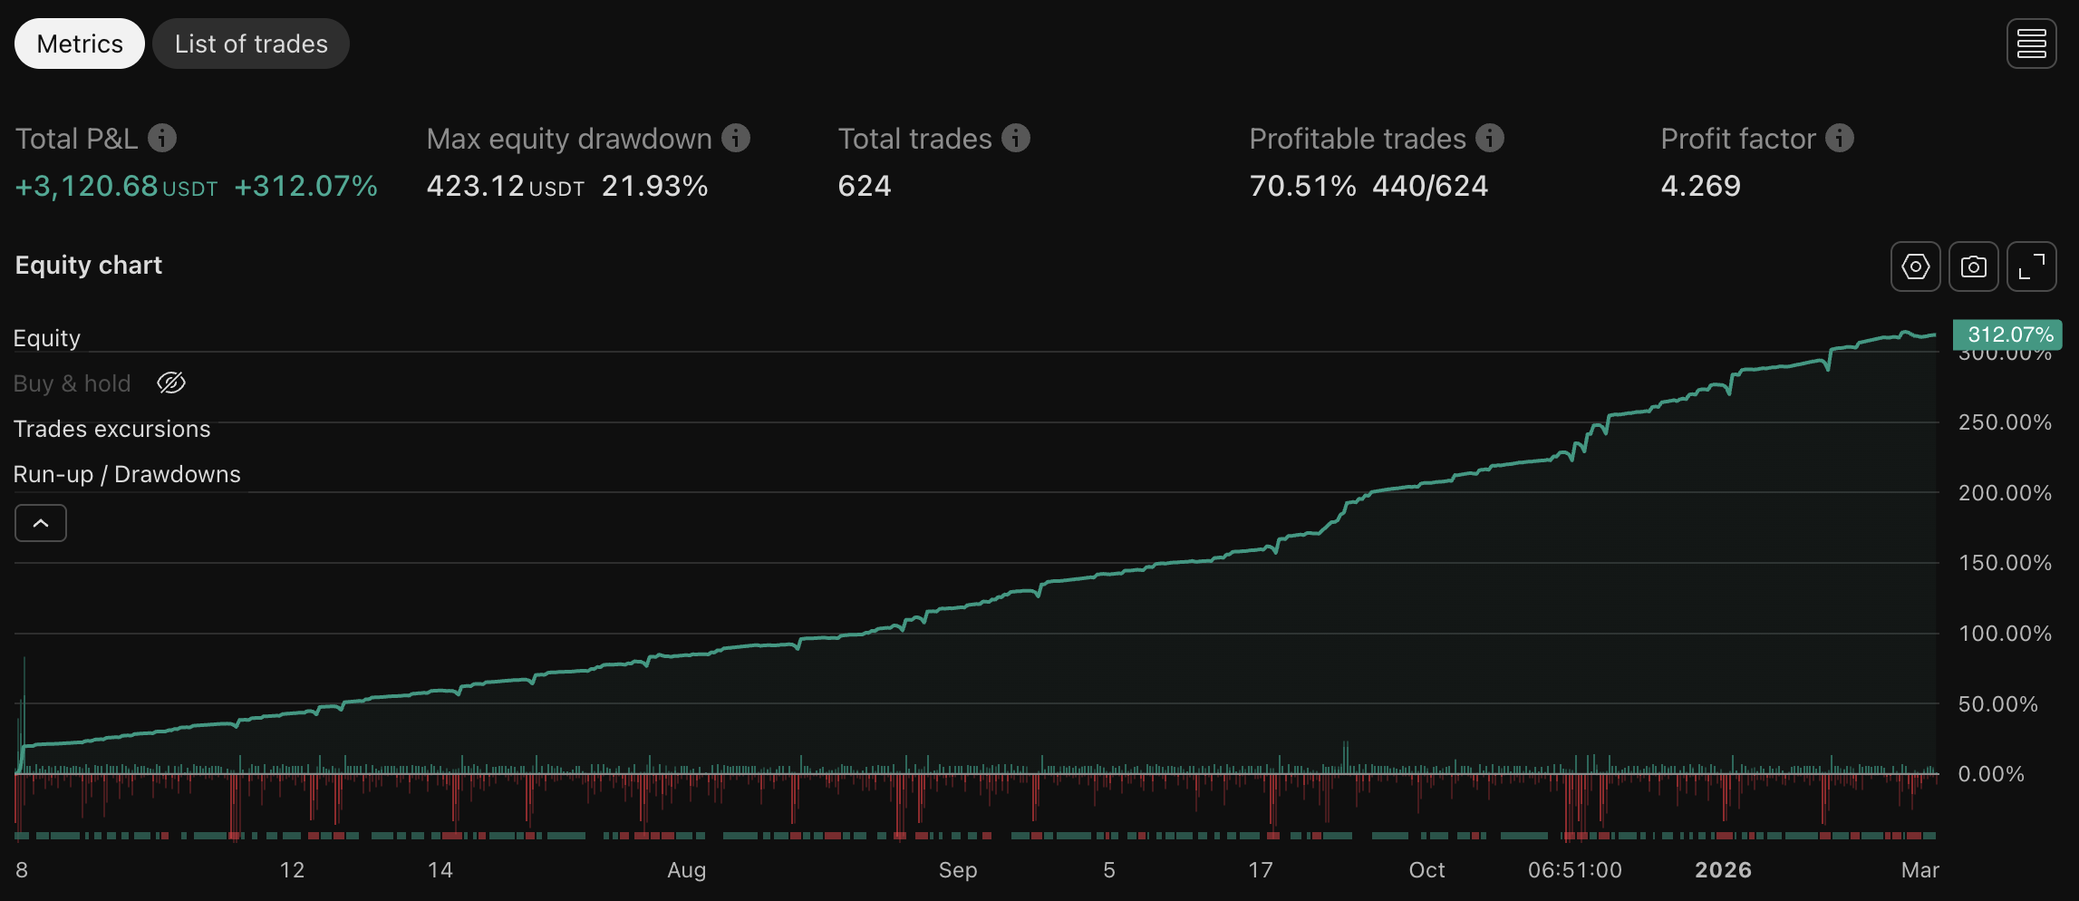Show info for Total P&L
The width and height of the screenshot is (2079, 901).
[x=162, y=138]
